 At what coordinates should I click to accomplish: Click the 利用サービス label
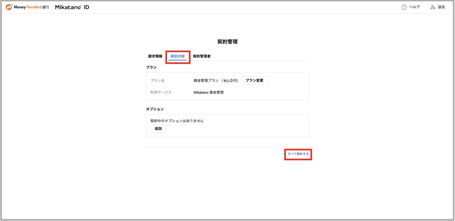pos(161,92)
